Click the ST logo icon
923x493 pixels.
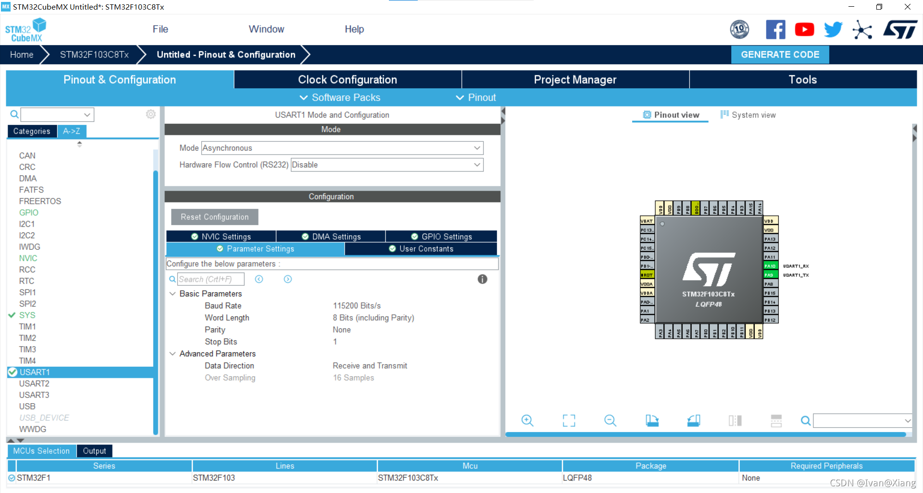click(x=900, y=30)
